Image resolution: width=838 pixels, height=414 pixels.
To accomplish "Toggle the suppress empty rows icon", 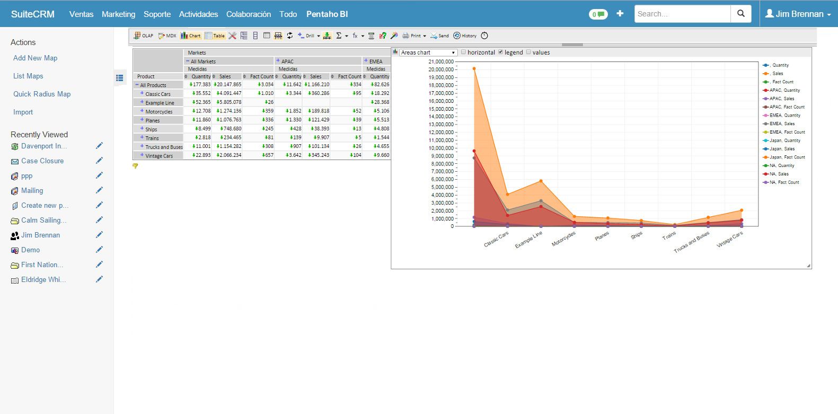I will (x=278, y=36).
